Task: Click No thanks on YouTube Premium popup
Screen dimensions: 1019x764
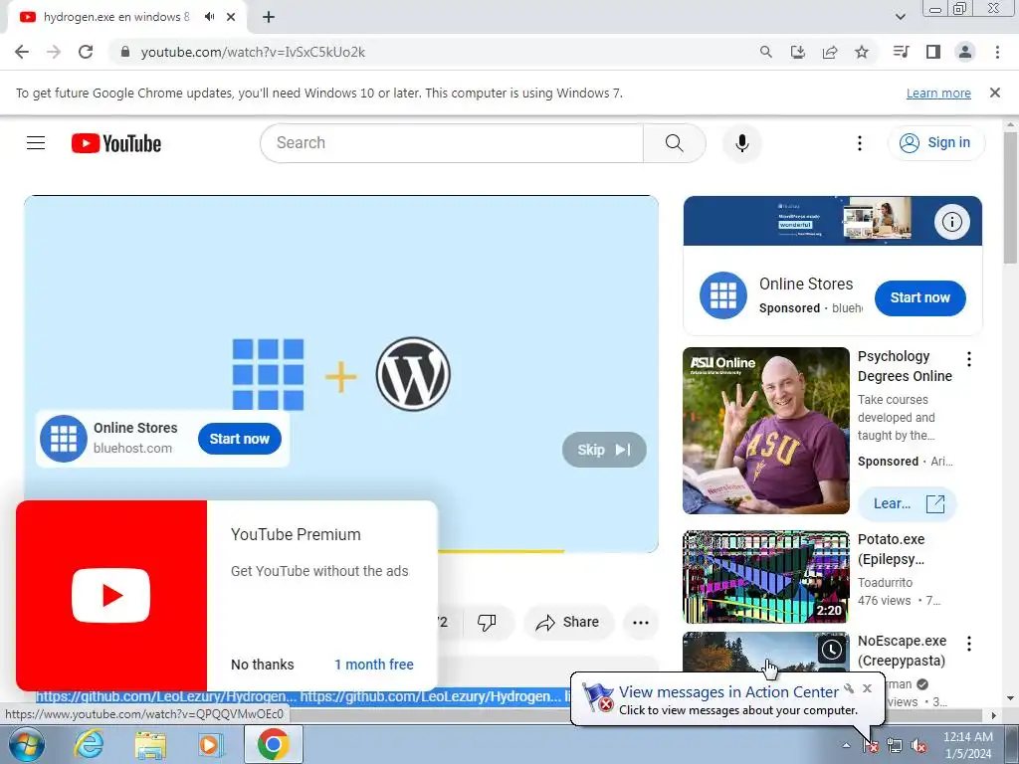Action: coord(263,664)
